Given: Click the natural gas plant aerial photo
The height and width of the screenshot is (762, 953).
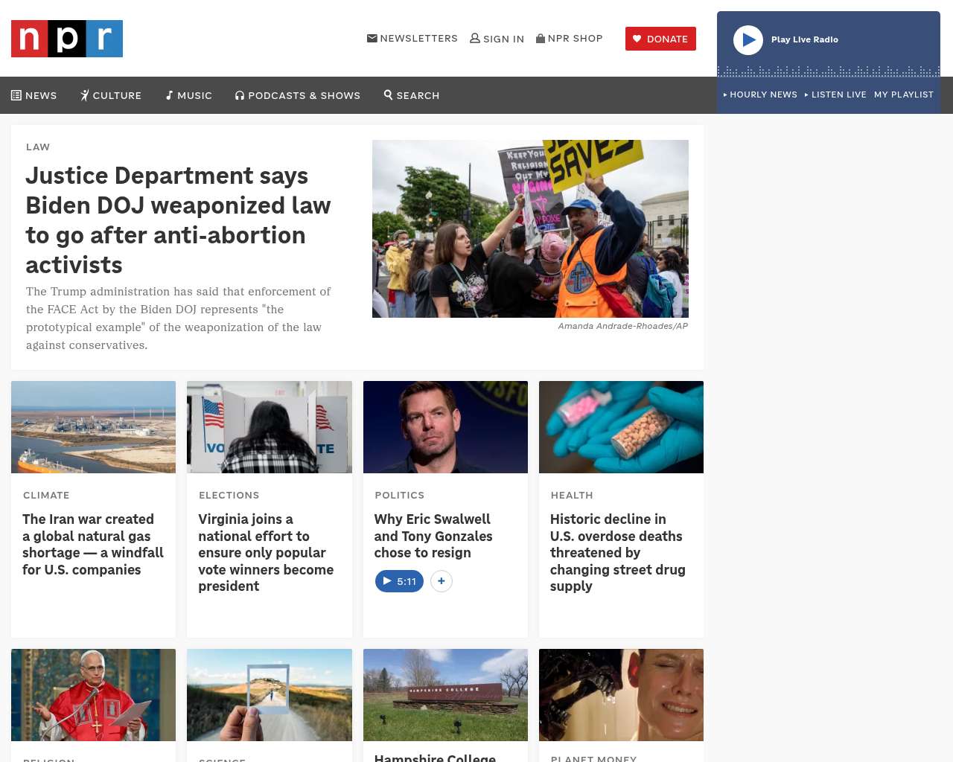Looking at the screenshot, I should (x=94, y=427).
